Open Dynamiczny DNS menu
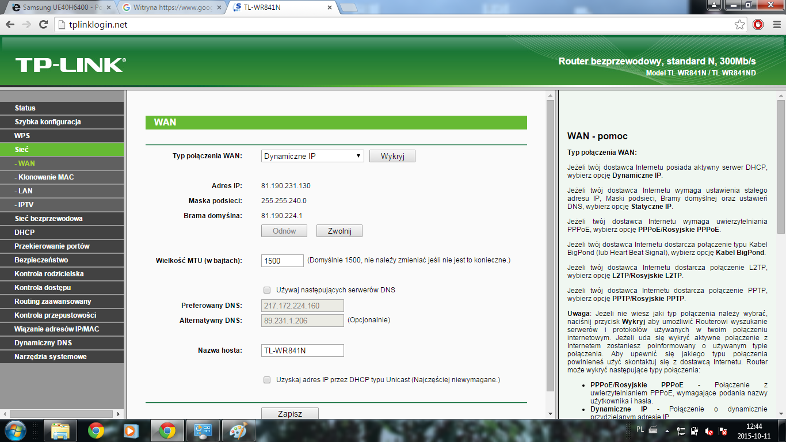This screenshot has height=442, width=786. point(62,343)
